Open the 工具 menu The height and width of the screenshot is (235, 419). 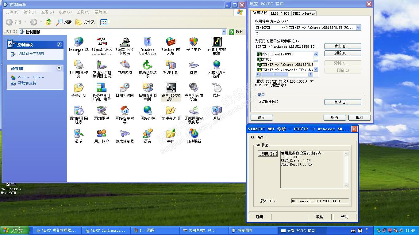83,12
